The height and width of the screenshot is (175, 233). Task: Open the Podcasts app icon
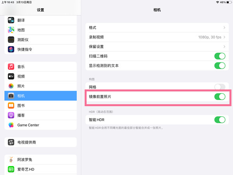click(x=11, y=115)
